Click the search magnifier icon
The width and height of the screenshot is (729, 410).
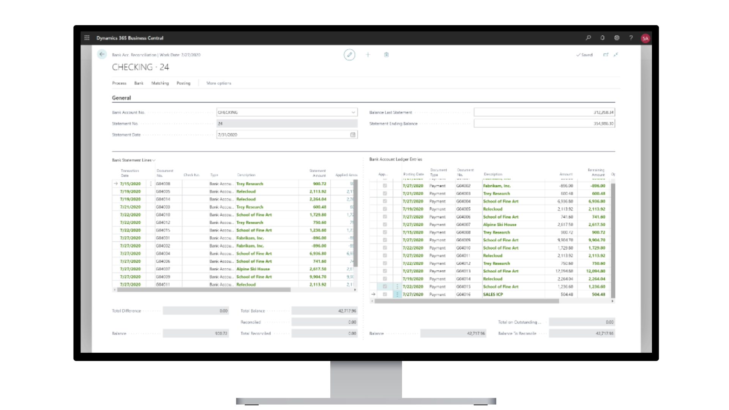click(588, 38)
